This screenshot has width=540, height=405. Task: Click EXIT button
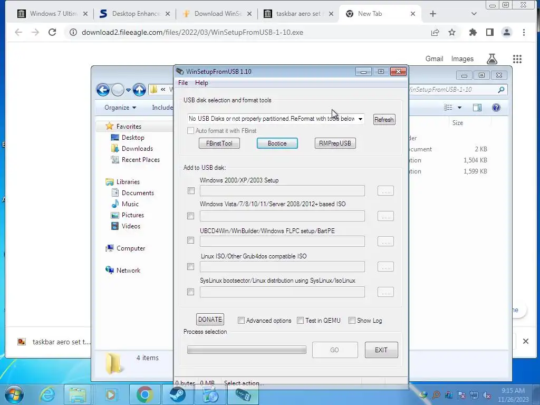pos(381,350)
